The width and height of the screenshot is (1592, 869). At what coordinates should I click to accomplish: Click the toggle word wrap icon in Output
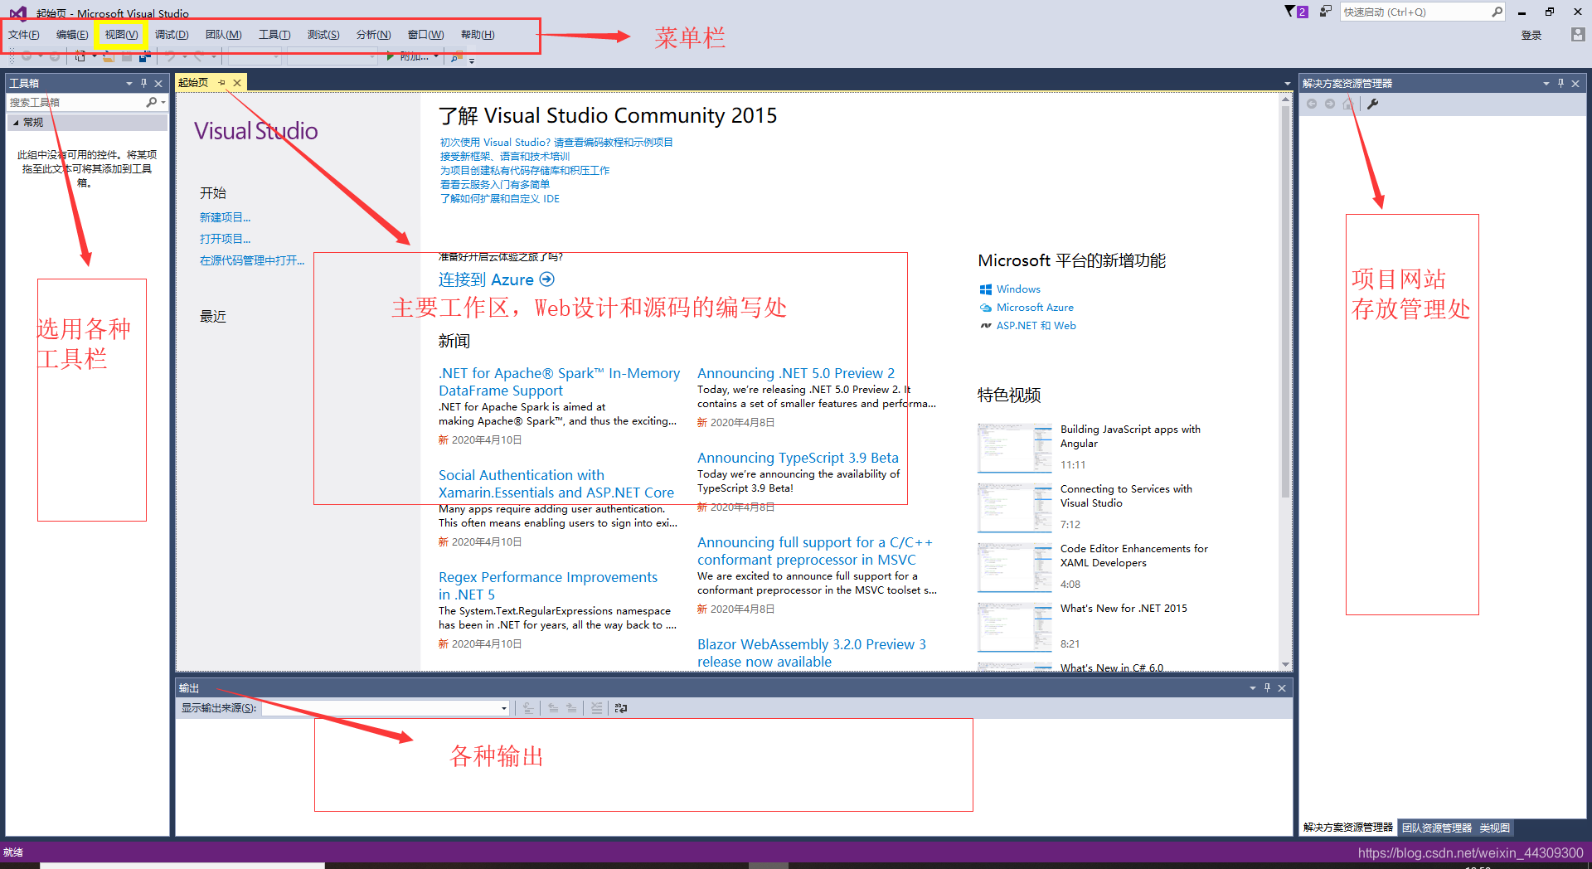621,708
